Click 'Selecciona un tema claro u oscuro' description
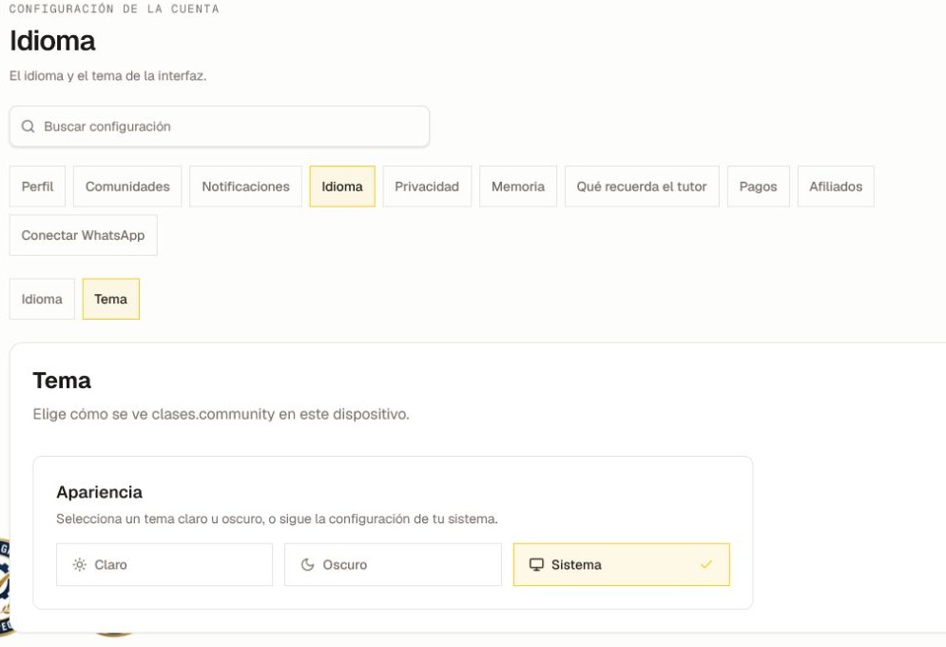Screen dimensions: 946x647 [x=277, y=520]
